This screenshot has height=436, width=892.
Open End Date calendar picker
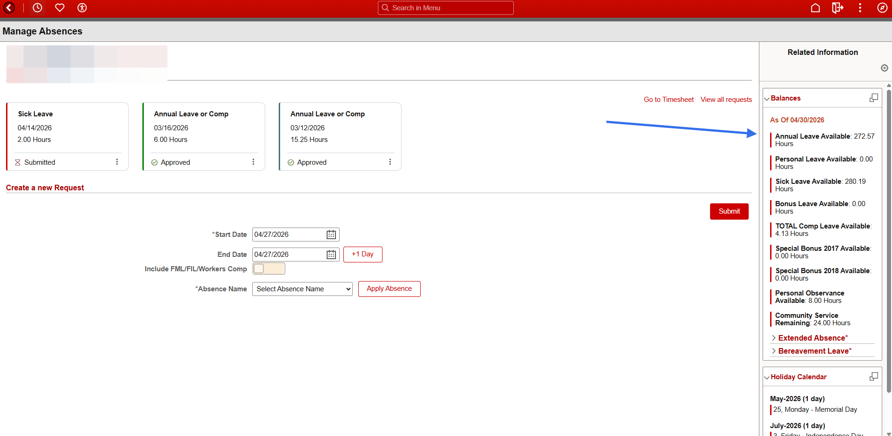click(331, 255)
